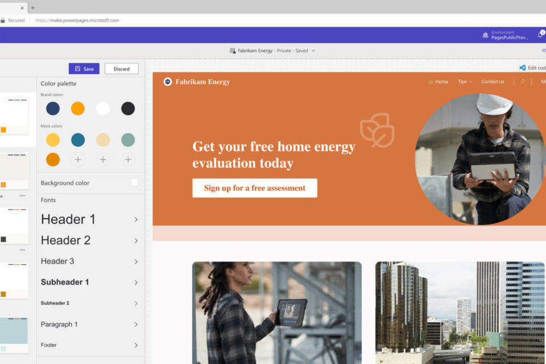Click the Environment picker icon
Image resolution: width=546 pixels, height=364 pixels.
coord(485,35)
